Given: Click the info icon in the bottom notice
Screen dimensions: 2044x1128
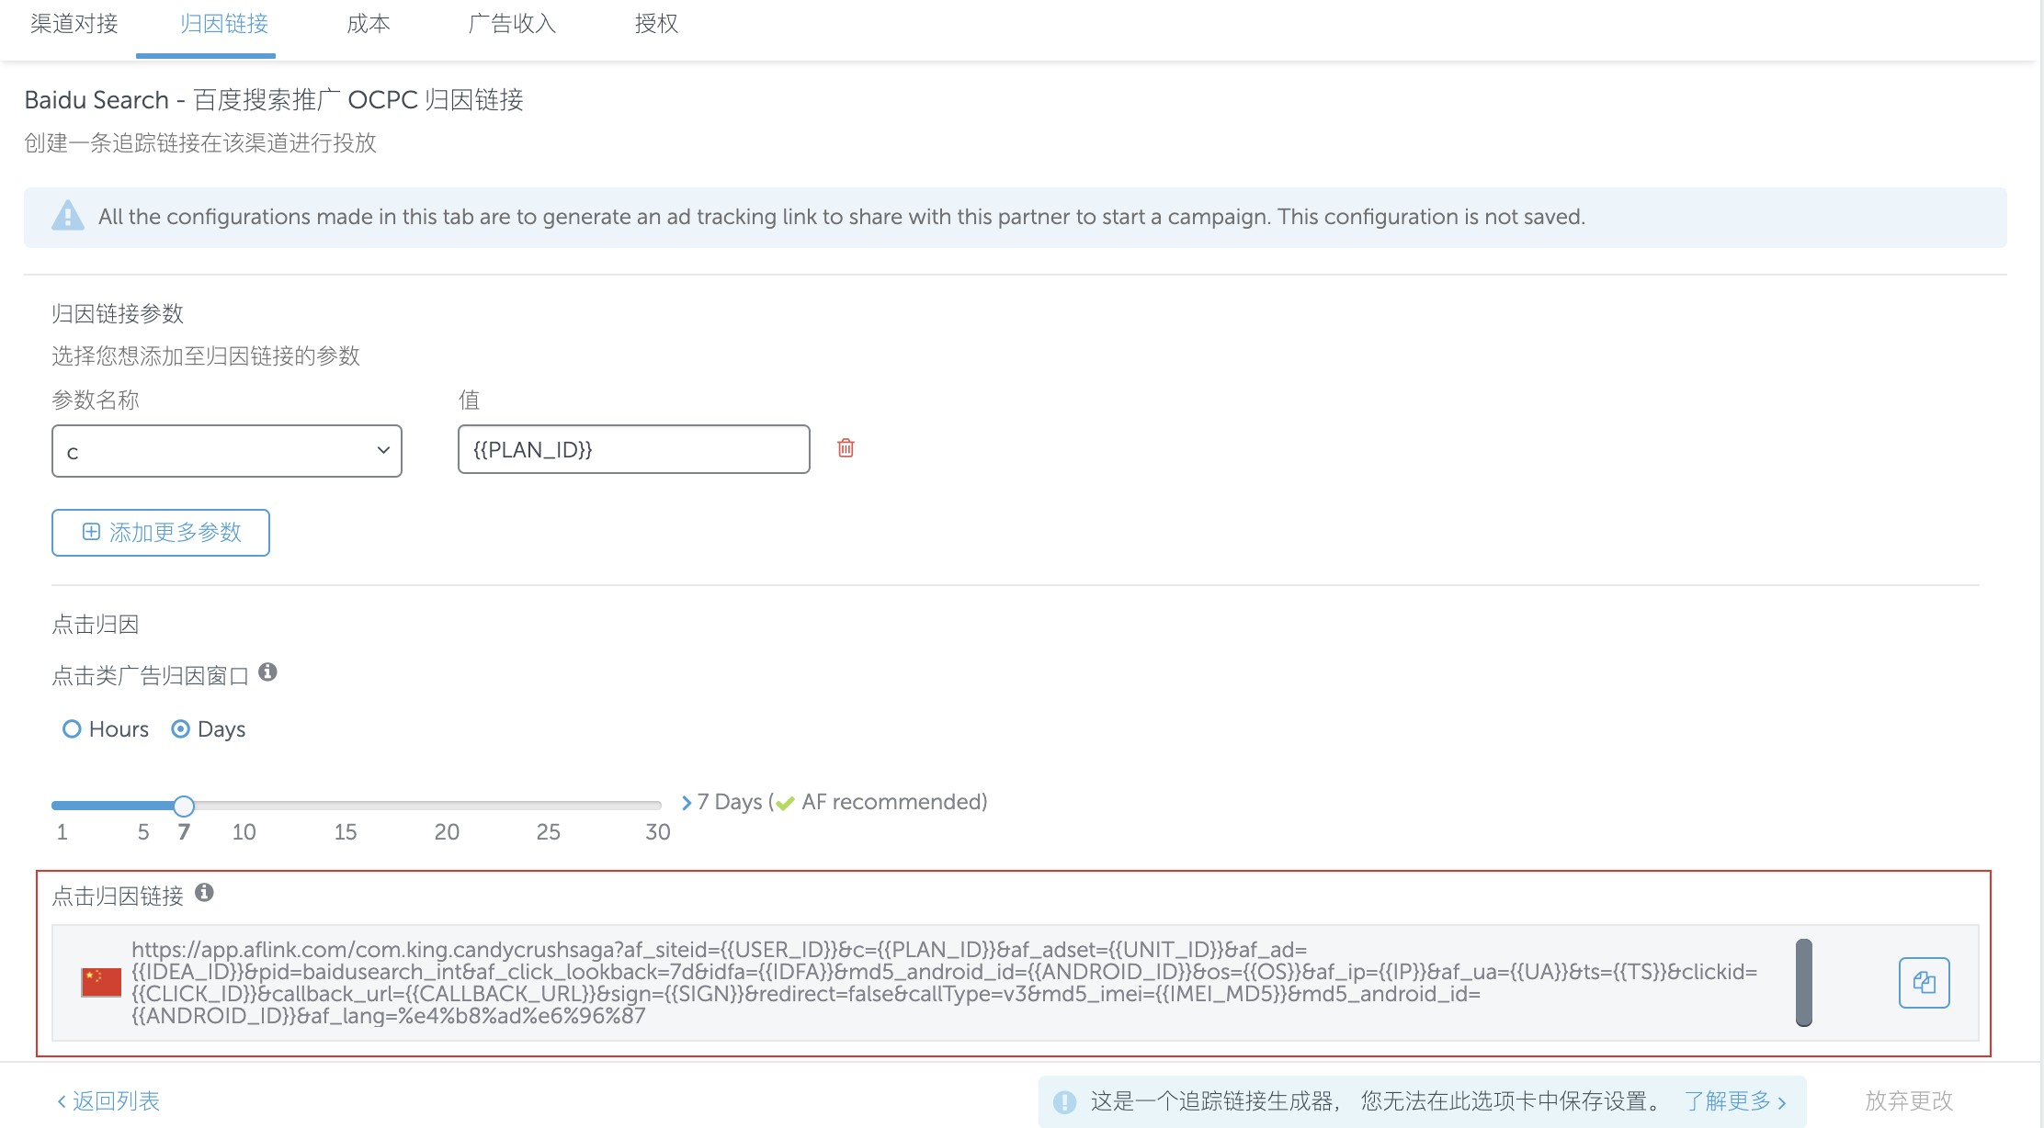Looking at the screenshot, I should [x=1064, y=1101].
